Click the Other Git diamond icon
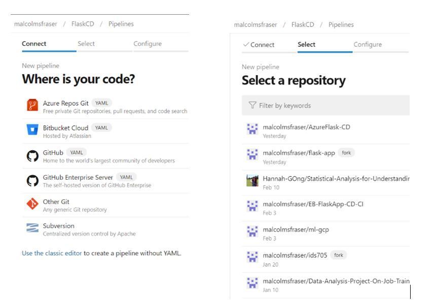 coord(32,204)
